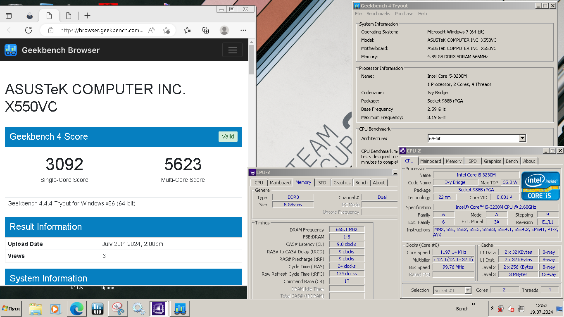Open File menu in Geekbench 4 Tryout
Viewport: 564px width, 317px height.
point(358,14)
